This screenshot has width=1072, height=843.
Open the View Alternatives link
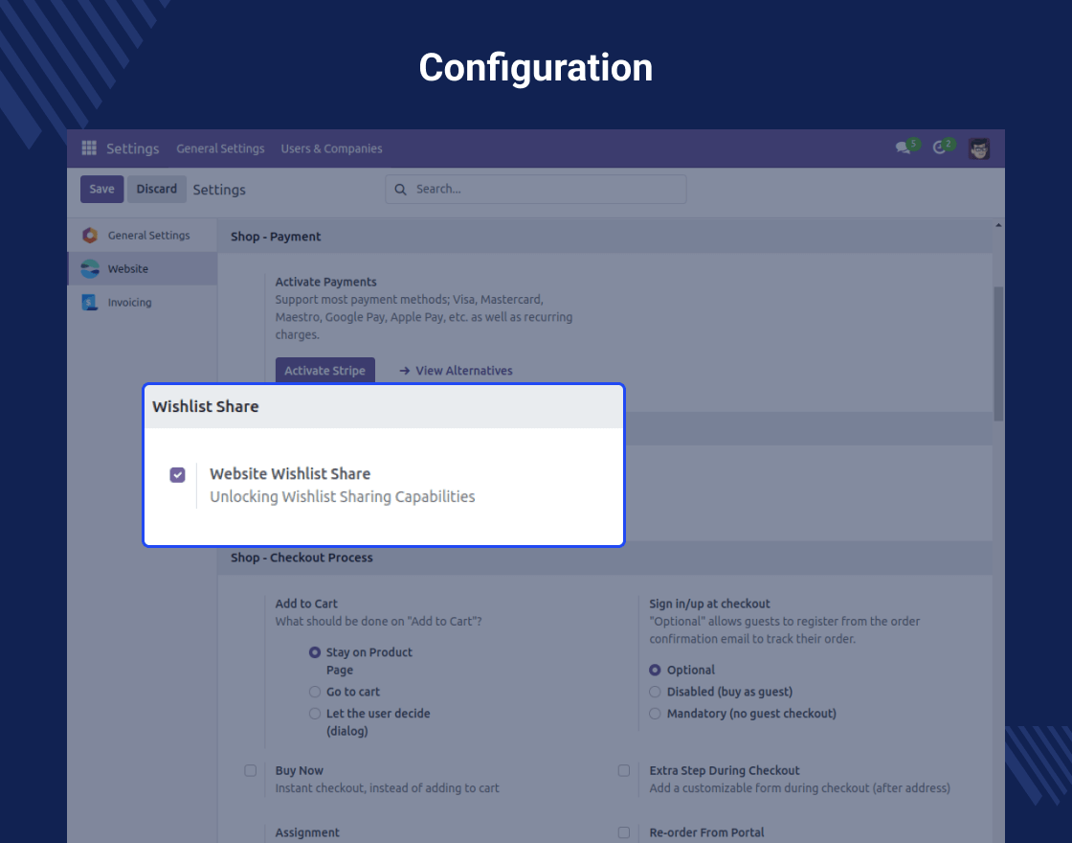[x=464, y=371]
